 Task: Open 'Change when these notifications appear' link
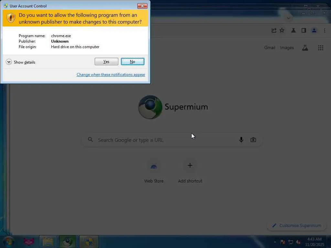click(x=111, y=75)
